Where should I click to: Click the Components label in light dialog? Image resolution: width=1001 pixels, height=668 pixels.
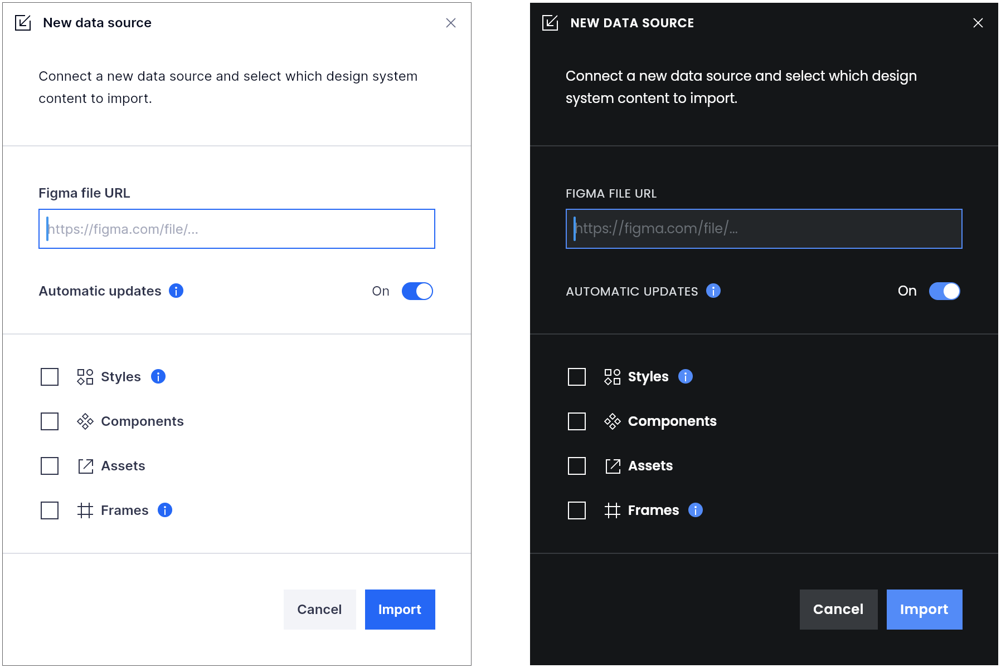(142, 421)
